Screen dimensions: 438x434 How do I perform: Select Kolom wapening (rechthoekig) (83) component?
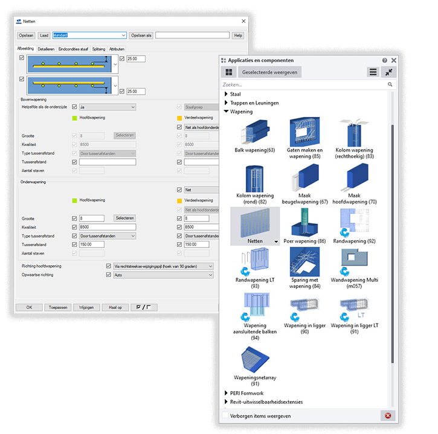pyautogui.click(x=354, y=139)
